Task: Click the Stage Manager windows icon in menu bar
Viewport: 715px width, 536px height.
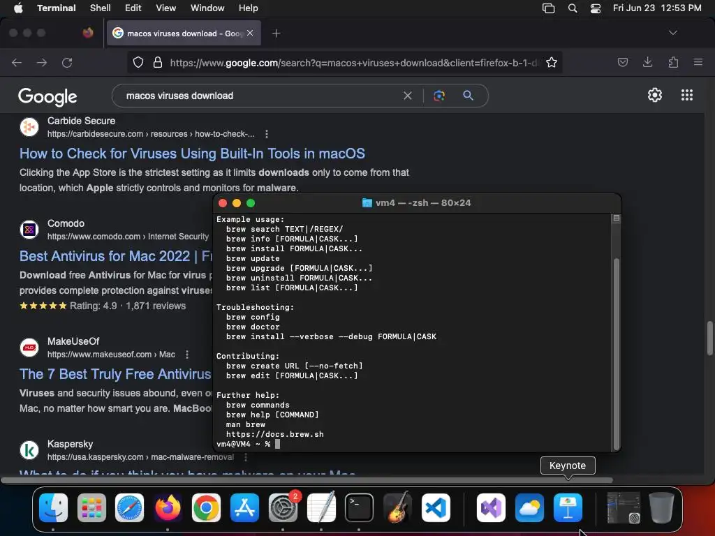Action: (x=548, y=8)
